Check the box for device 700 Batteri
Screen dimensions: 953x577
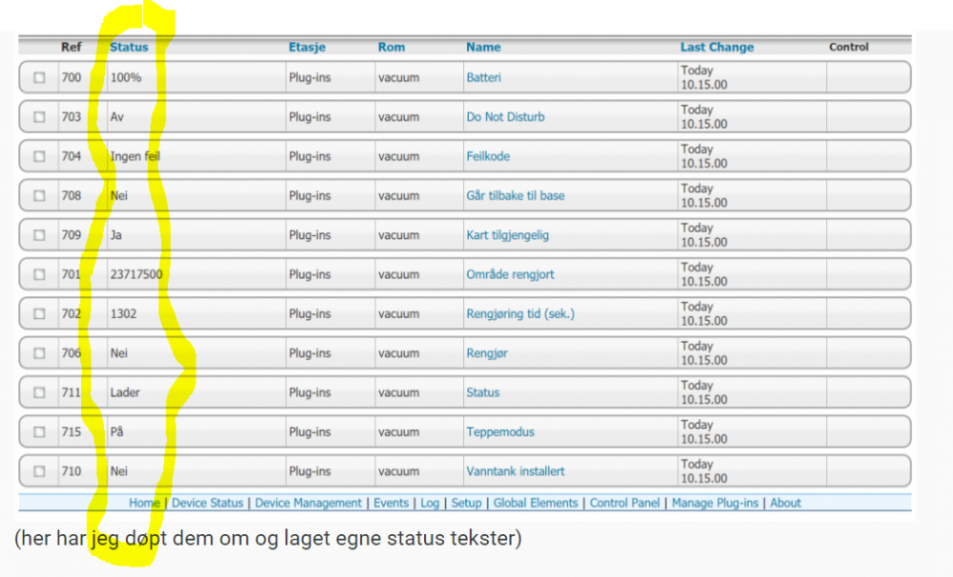39,78
